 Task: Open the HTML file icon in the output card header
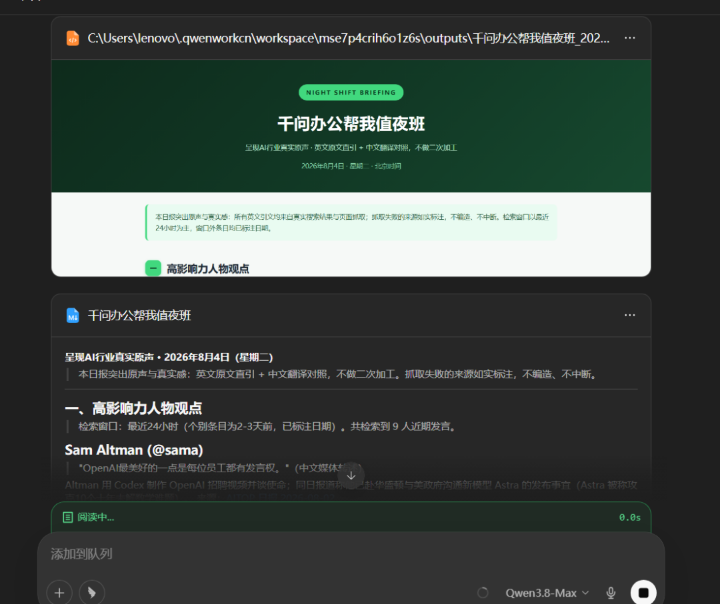coord(73,38)
